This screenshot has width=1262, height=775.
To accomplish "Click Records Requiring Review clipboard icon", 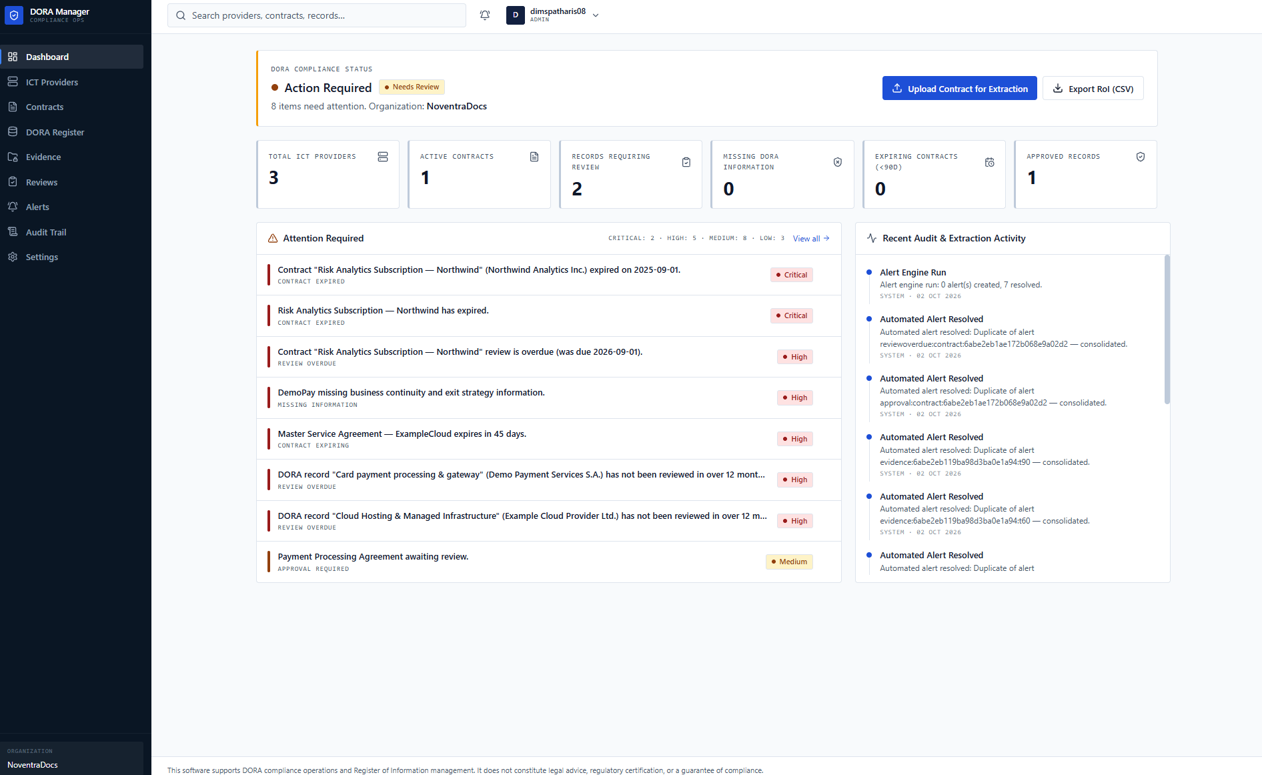I will pyautogui.click(x=686, y=162).
